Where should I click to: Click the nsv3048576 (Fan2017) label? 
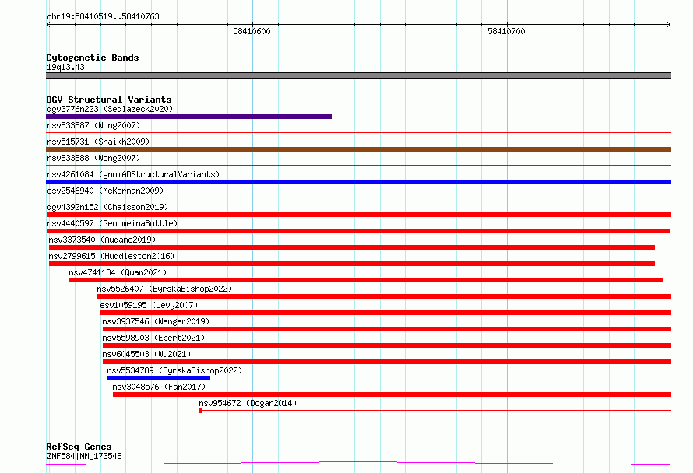click(159, 387)
